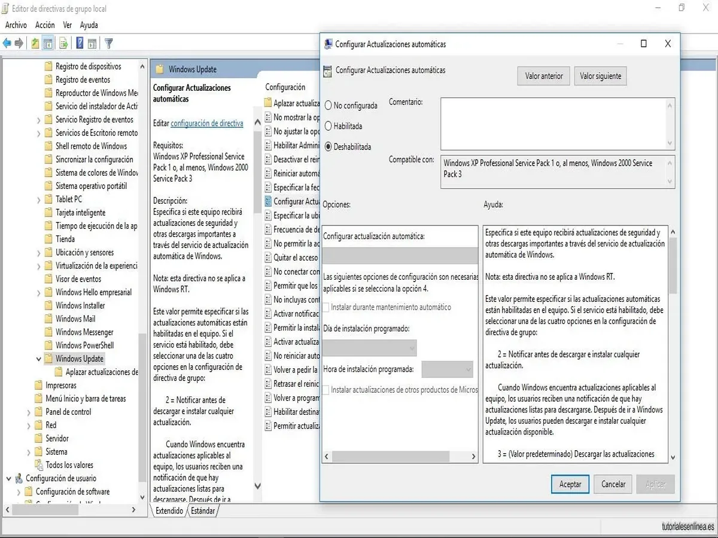The image size is (718, 538).
Task: Expand the Windows Hello empresarial node
Action: [39, 292]
